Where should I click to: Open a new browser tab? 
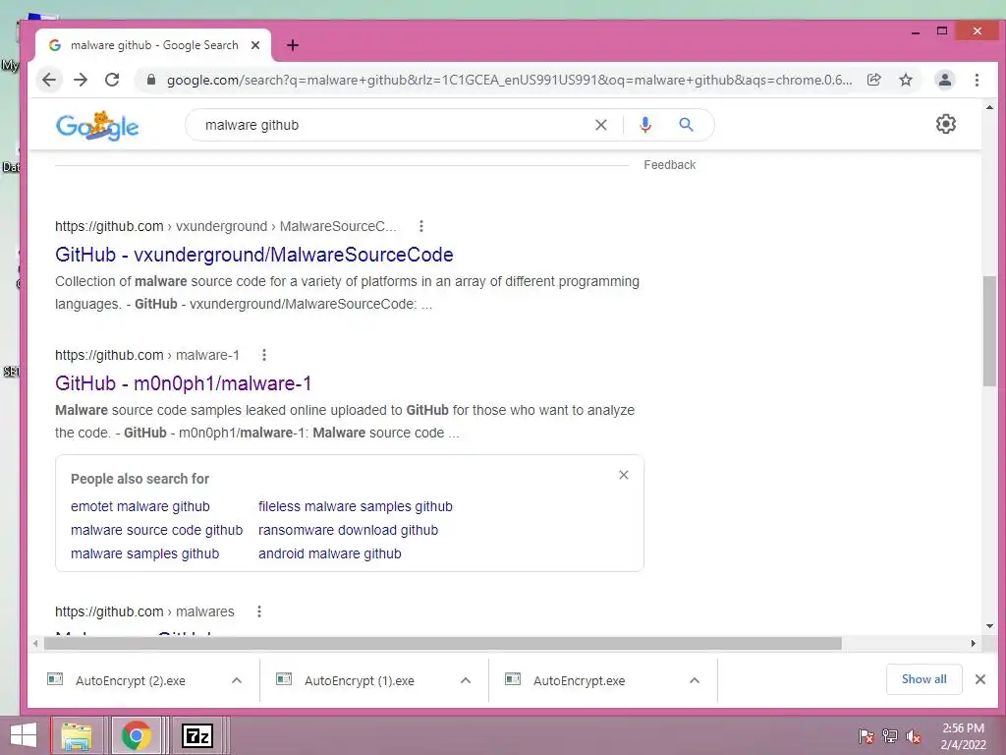(293, 45)
